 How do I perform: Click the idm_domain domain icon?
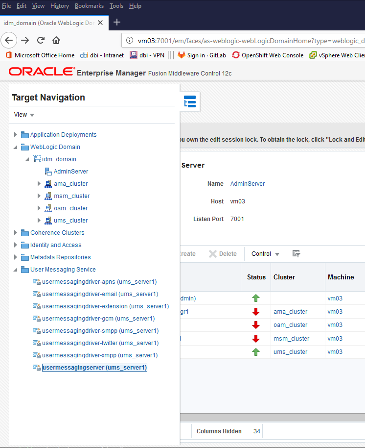(37, 159)
